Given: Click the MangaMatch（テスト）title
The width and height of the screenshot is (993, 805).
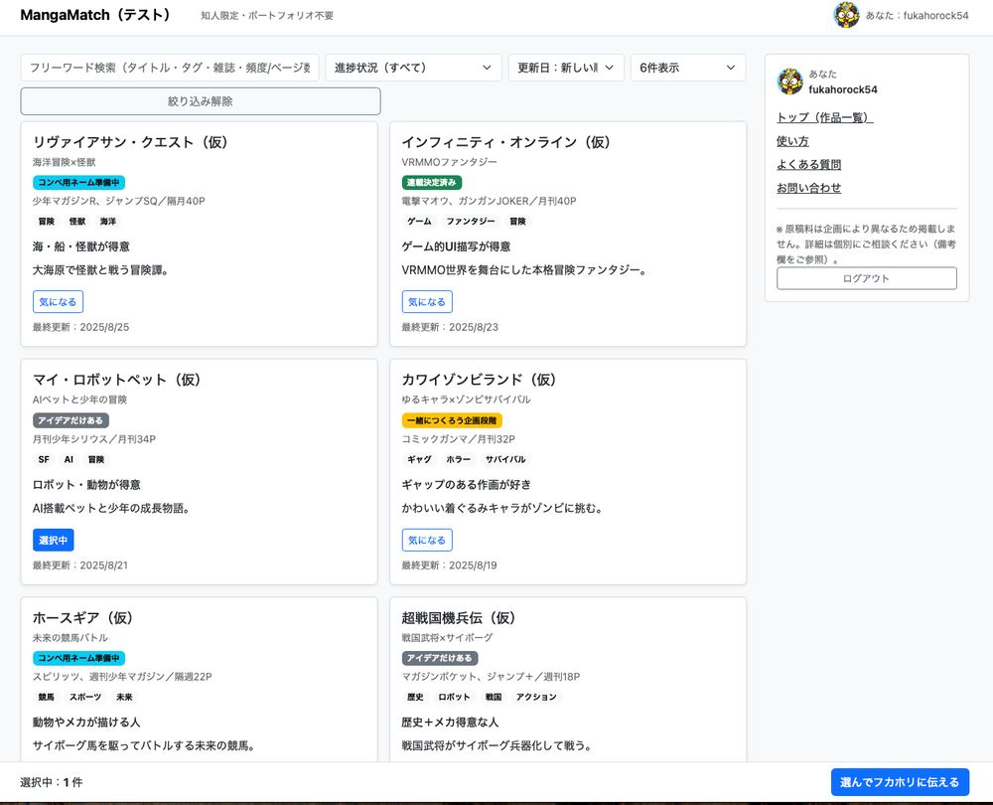Looking at the screenshot, I should tap(95, 15).
